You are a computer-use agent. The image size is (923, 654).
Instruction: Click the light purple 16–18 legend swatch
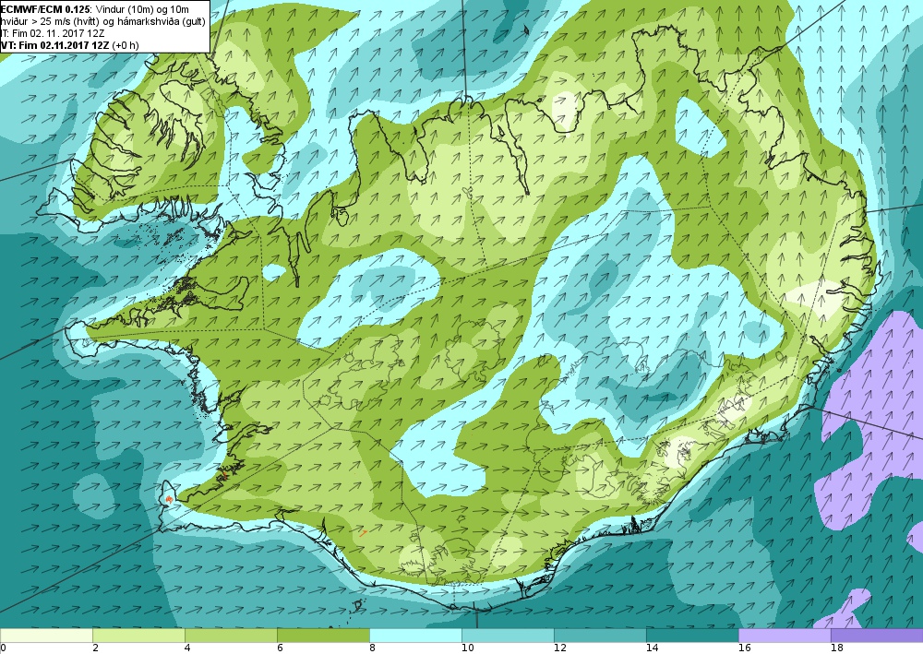(785, 636)
